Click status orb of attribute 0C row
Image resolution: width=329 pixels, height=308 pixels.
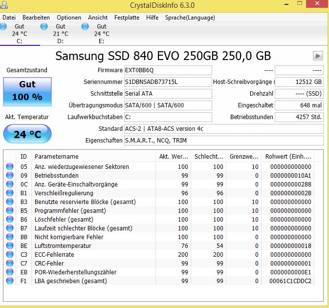point(10,184)
